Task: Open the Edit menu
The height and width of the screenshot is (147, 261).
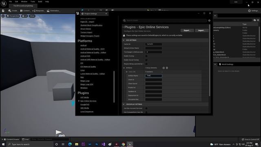Action: tap(16, 2)
